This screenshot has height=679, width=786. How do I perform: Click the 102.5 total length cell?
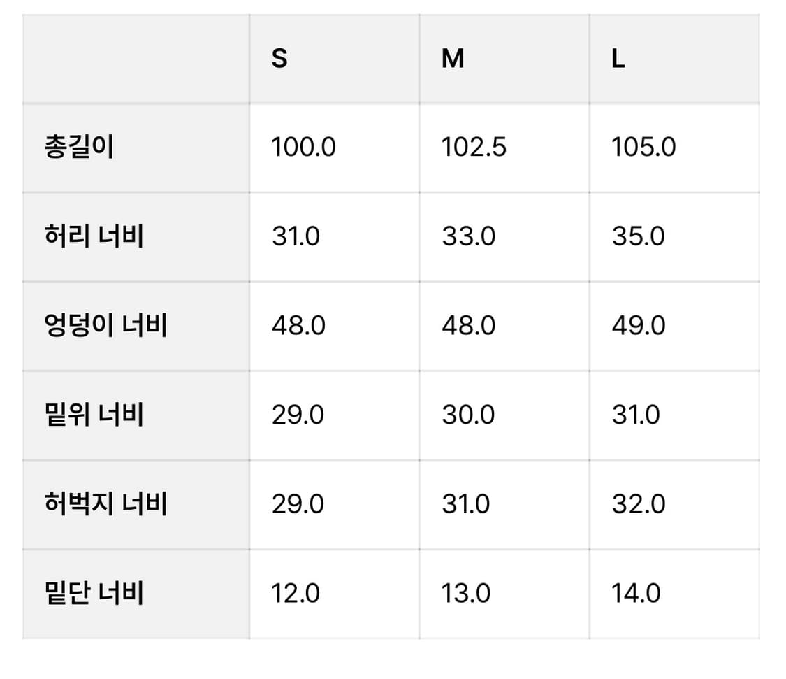(x=474, y=148)
